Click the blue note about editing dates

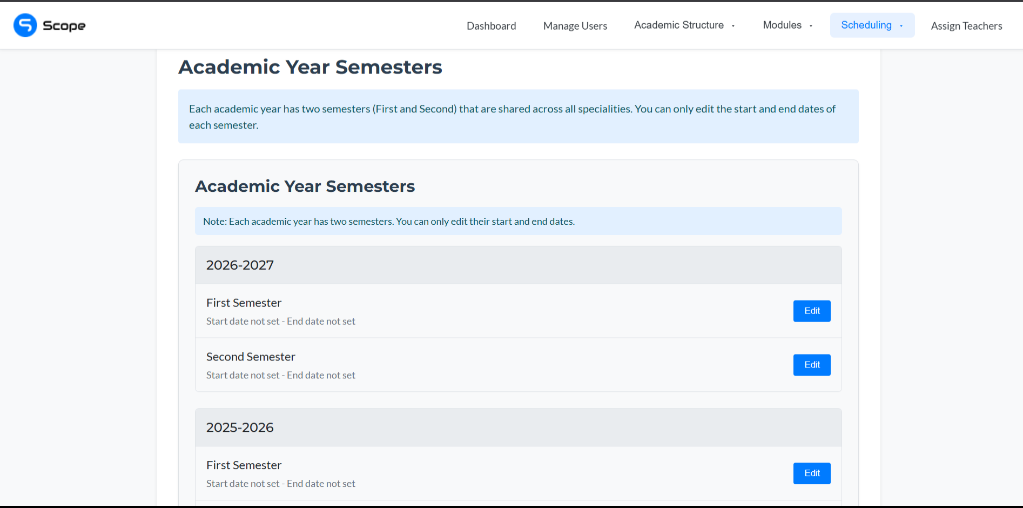(x=518, y=221)
